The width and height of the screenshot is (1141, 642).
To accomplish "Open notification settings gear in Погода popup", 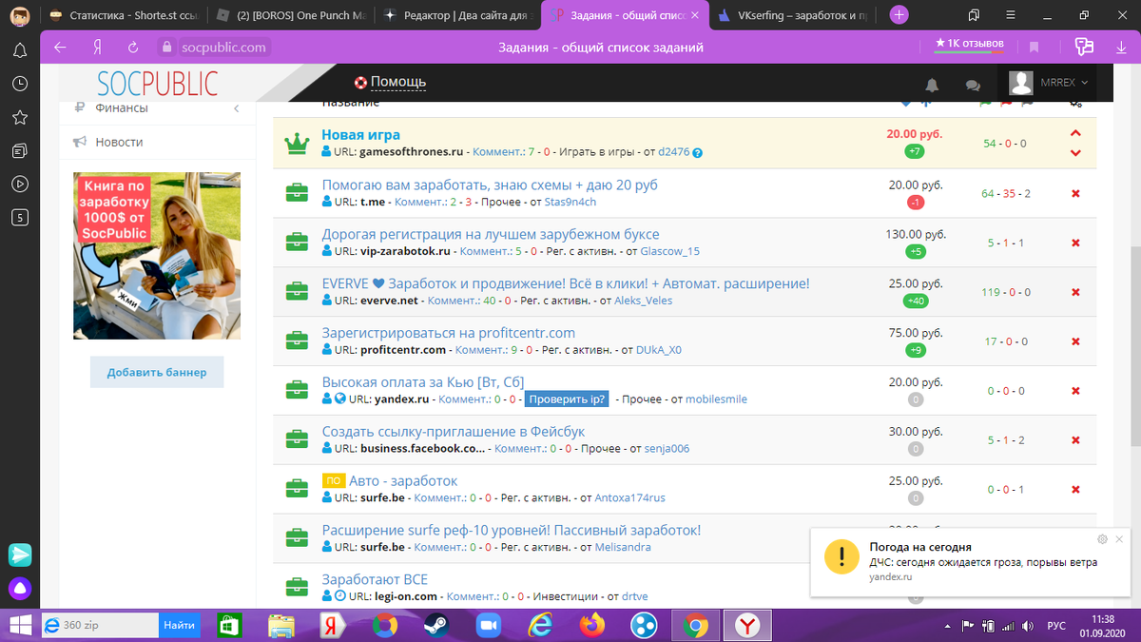I will [1102, 539].
